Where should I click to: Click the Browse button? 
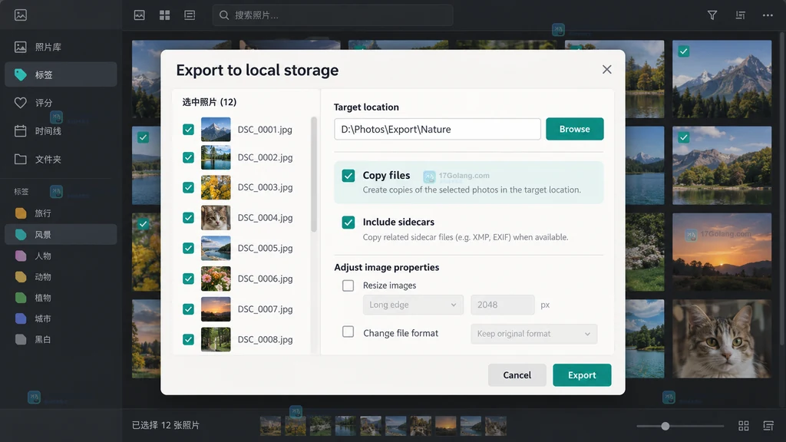tap(574, 129)
